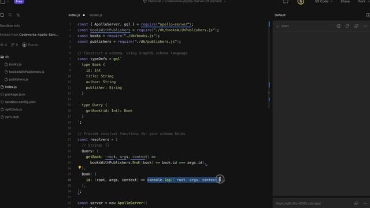
Task: Click the Fork button
Action: click(362, 1)
